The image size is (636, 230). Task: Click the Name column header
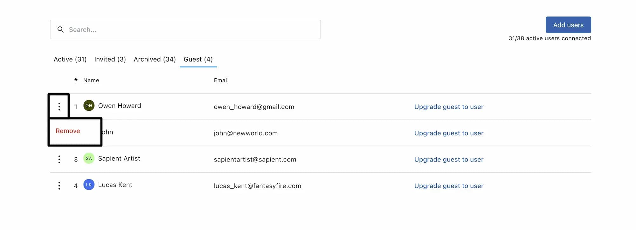pyautogui.click(x=91, y=81)
